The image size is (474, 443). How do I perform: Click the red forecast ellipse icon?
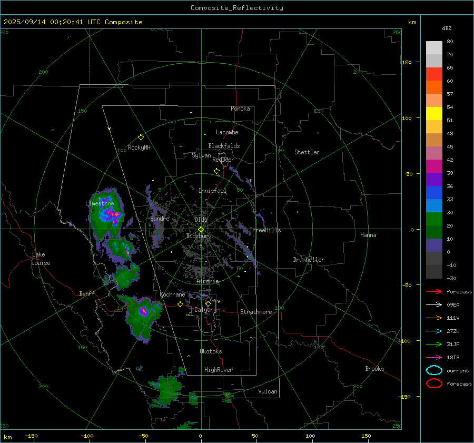tap(434, 383)
